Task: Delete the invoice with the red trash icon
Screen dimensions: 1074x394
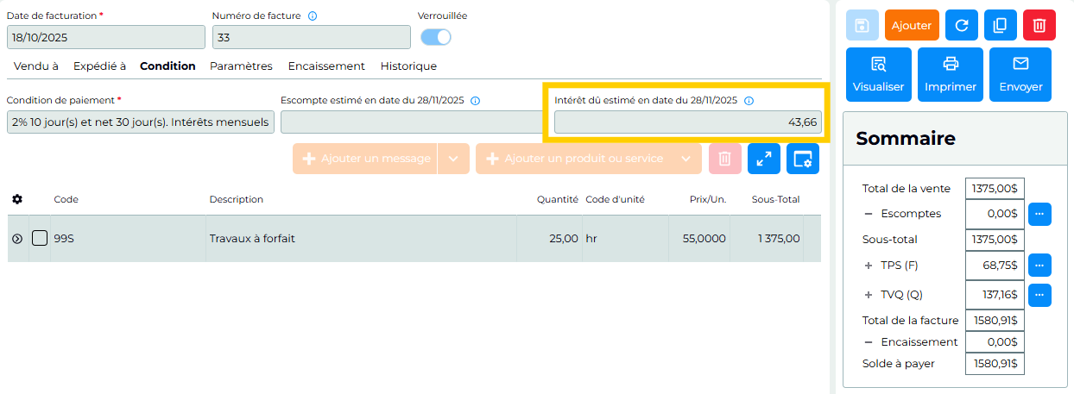Action: click(x=1039, y=25)
